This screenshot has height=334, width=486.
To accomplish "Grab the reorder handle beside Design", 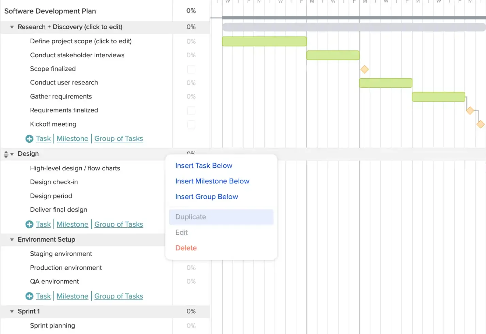I will [6, 154].
